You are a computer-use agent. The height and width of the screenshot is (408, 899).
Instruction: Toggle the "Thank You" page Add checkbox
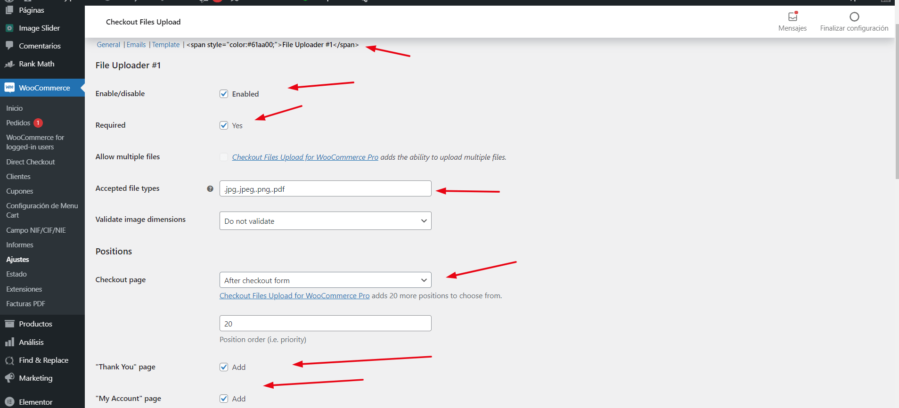(x=224, y=367)
